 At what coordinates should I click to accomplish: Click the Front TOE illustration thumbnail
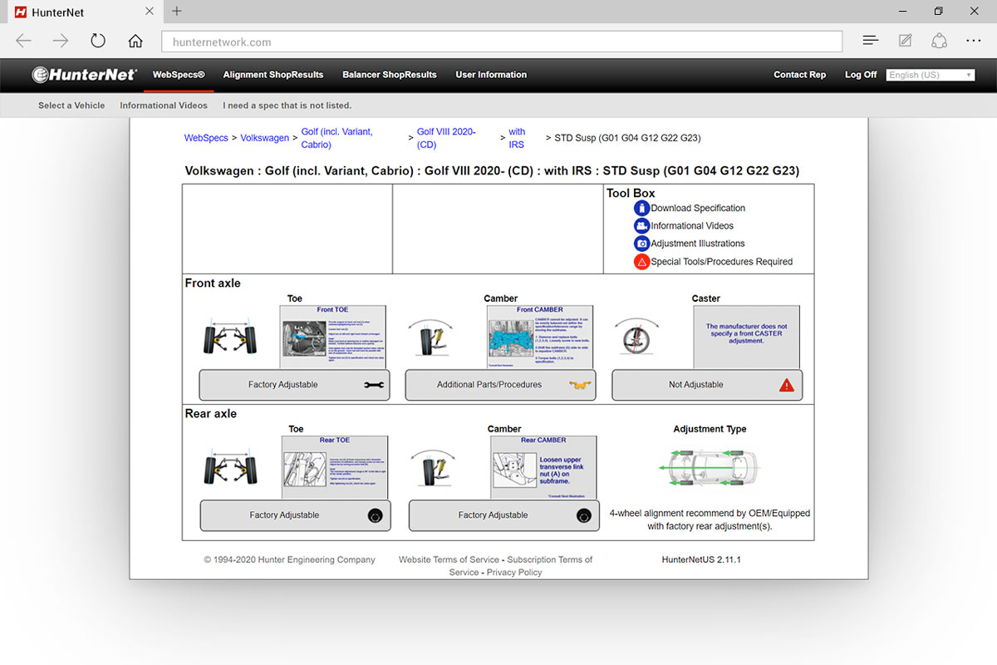click(335, 337)
